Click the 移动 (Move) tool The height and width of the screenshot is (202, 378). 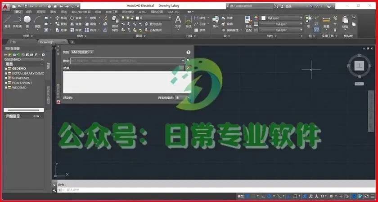[x=61, y=18]
